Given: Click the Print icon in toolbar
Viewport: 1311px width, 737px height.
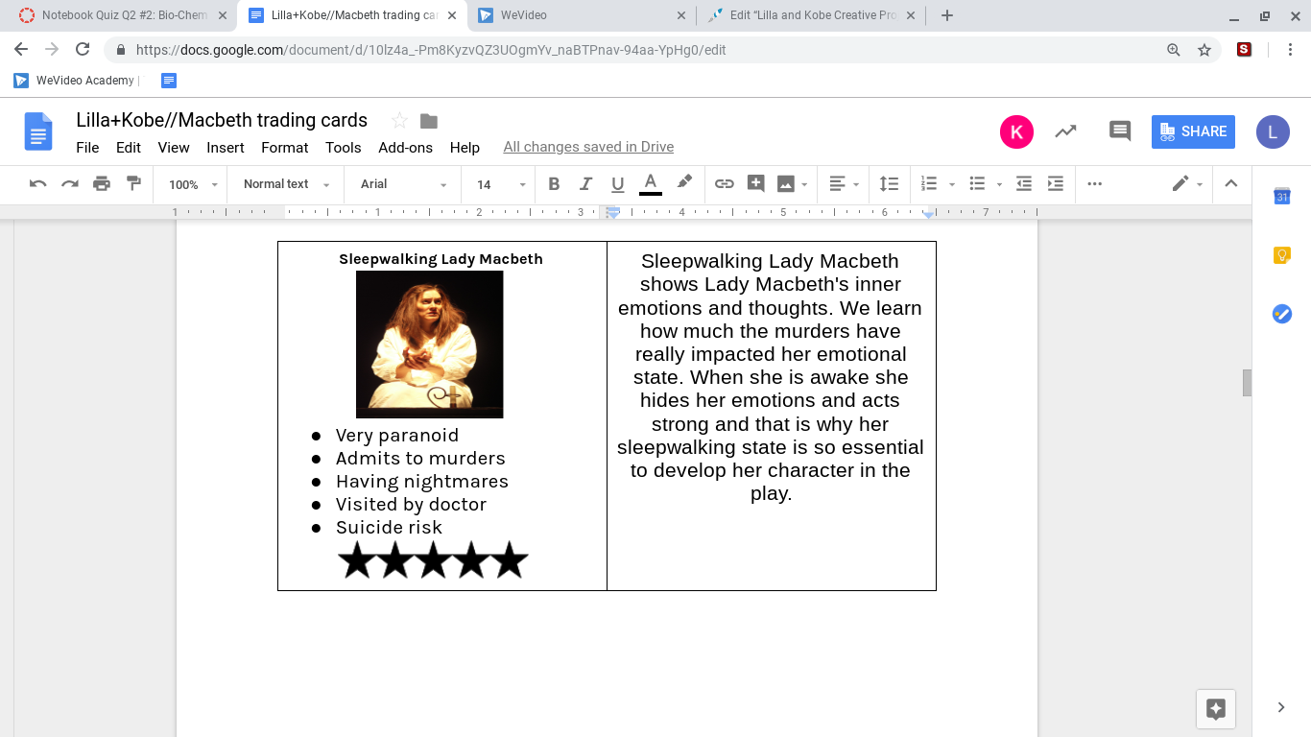Looking at the screenshot, I should [x=102, y=184].
